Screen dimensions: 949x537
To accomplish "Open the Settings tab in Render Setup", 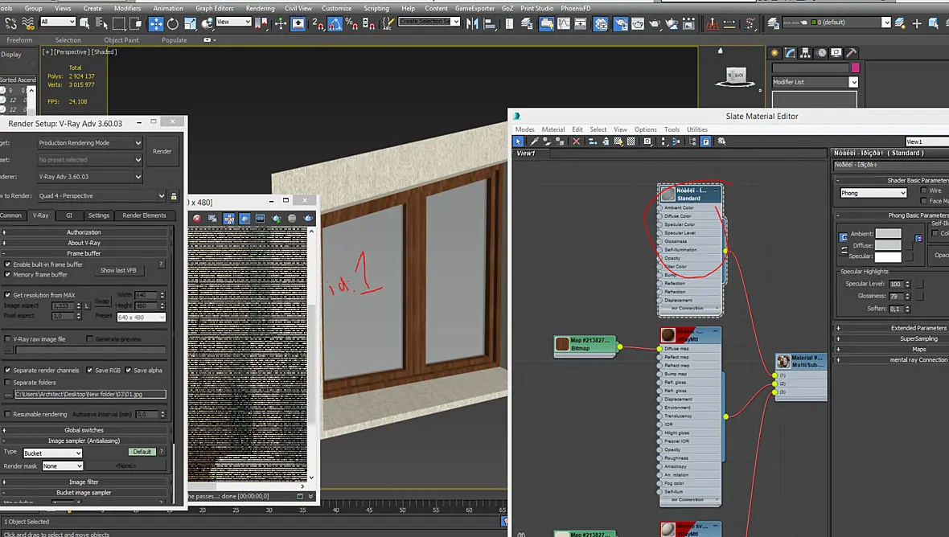I will tap(99, 215).
